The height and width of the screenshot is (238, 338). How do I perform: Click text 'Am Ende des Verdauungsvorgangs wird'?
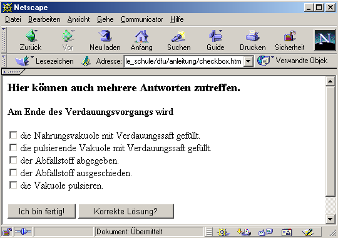[90, 112]
